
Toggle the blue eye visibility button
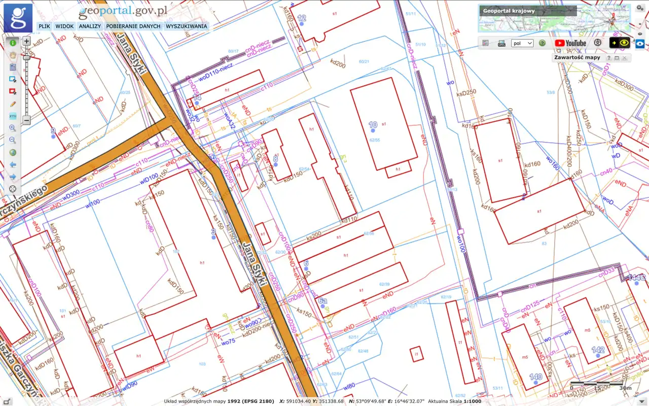pyautogui.click(x=640, y=44)
